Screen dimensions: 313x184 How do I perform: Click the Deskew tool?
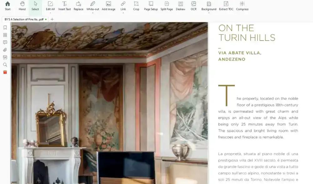[180, 6]
